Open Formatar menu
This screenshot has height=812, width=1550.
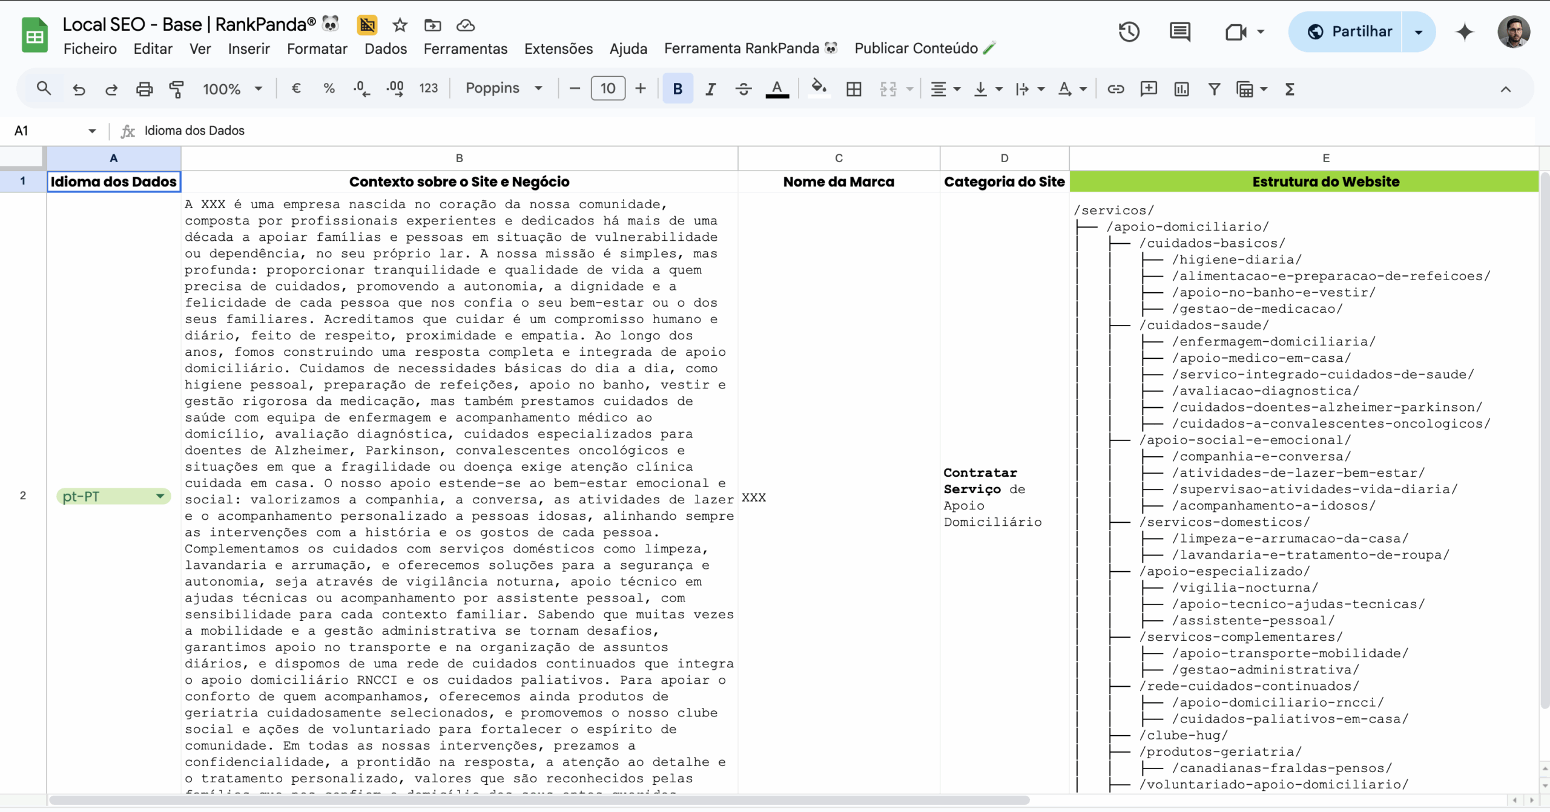click(317, 48)
